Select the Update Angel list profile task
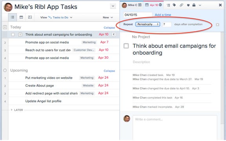The height and width of the screenshot is (141, 226). [x=43, y=101]
